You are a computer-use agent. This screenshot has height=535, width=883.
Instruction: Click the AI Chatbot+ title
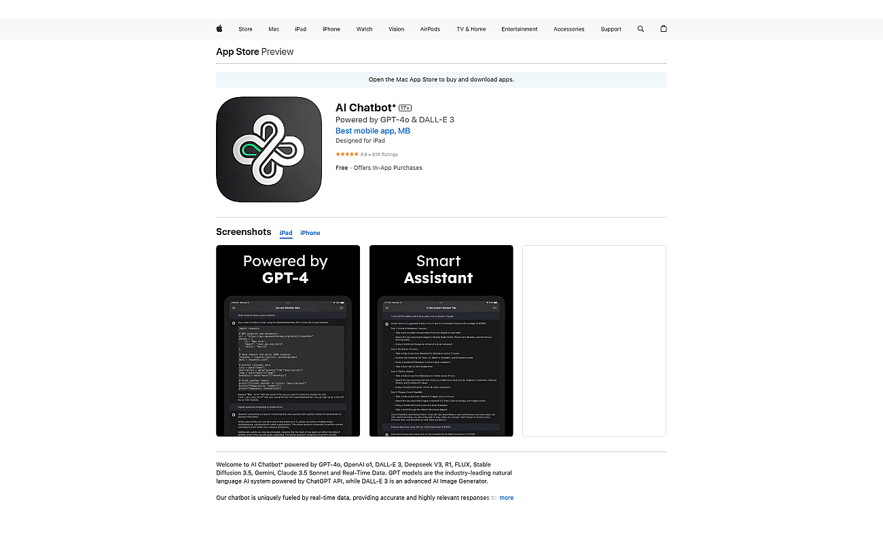pos(366,107)
